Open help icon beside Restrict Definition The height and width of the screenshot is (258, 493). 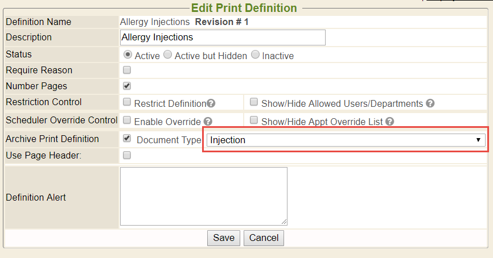point(211,103)
